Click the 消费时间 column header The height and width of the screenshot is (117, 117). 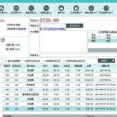tap(105, 66)
